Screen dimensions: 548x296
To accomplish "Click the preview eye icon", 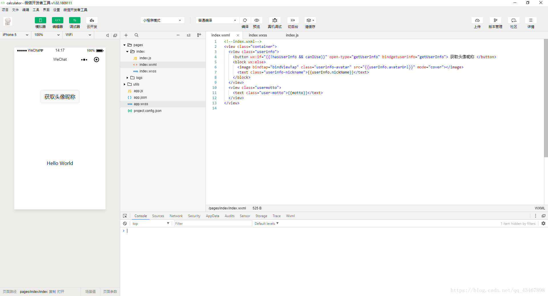I will [x=257, y=20].
